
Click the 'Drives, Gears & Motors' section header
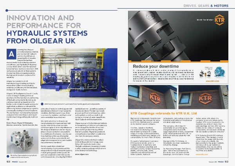(x=206, y=6)
